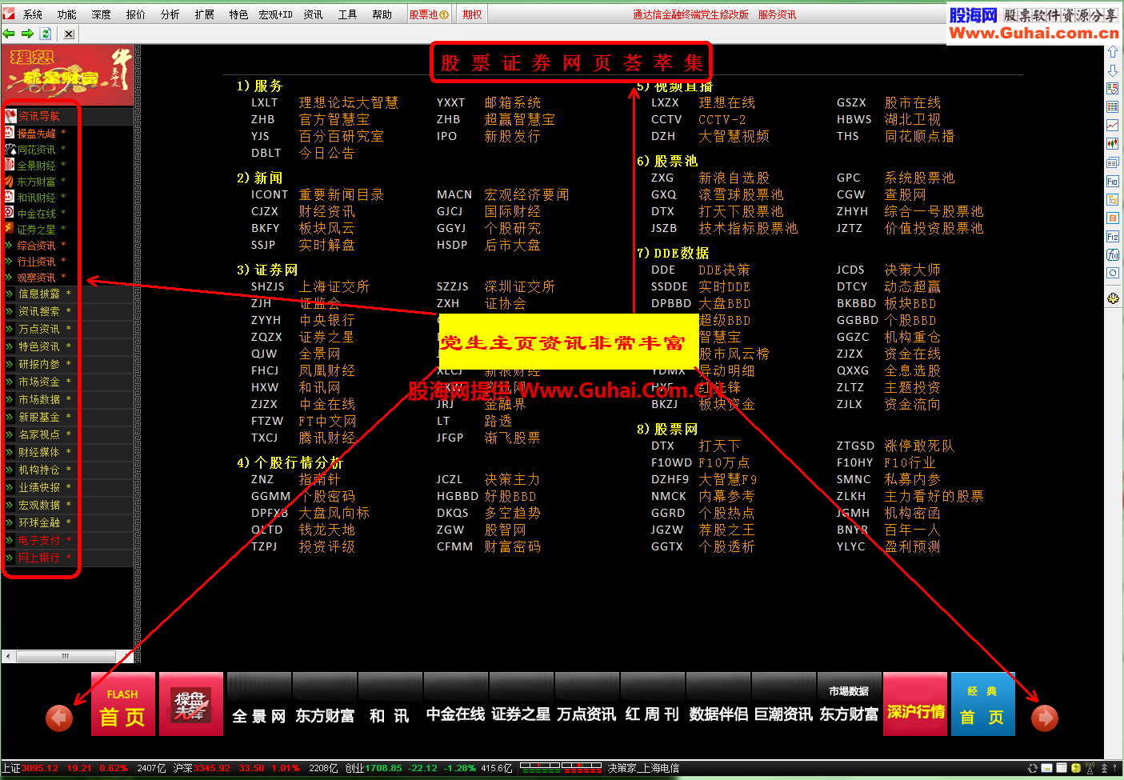This screenshot has height=780, width=1124.
Task: Open 证券之星 in the sidebar list
Action: pyautogui.click(x=37, y=230)
